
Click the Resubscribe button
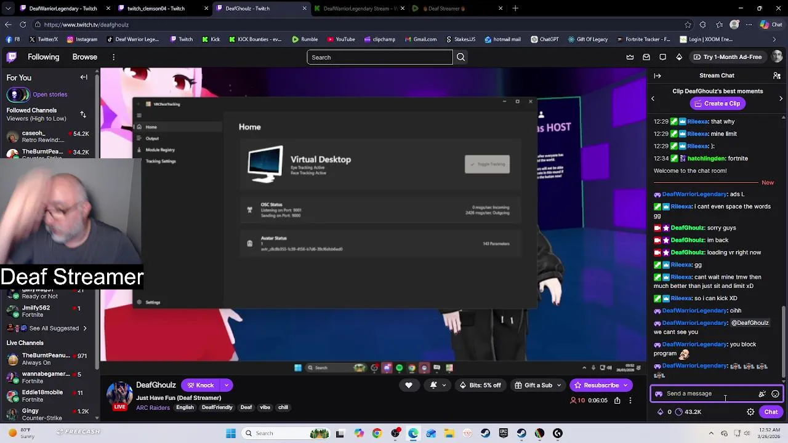pos(595,386)
